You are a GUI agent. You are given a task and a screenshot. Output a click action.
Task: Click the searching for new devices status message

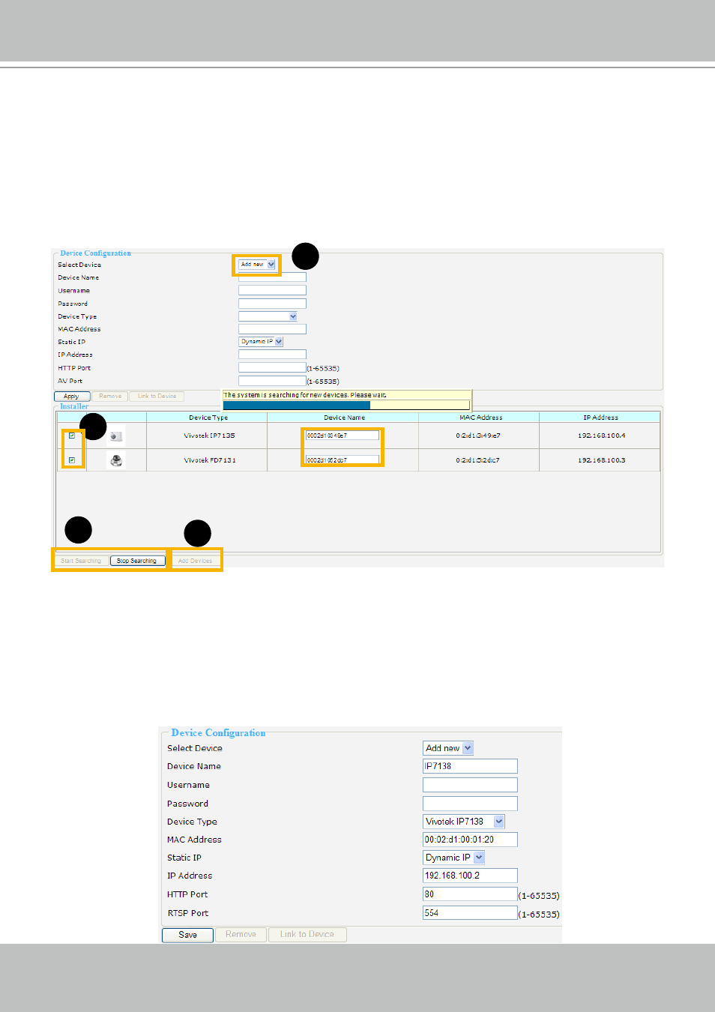(305, 395)
